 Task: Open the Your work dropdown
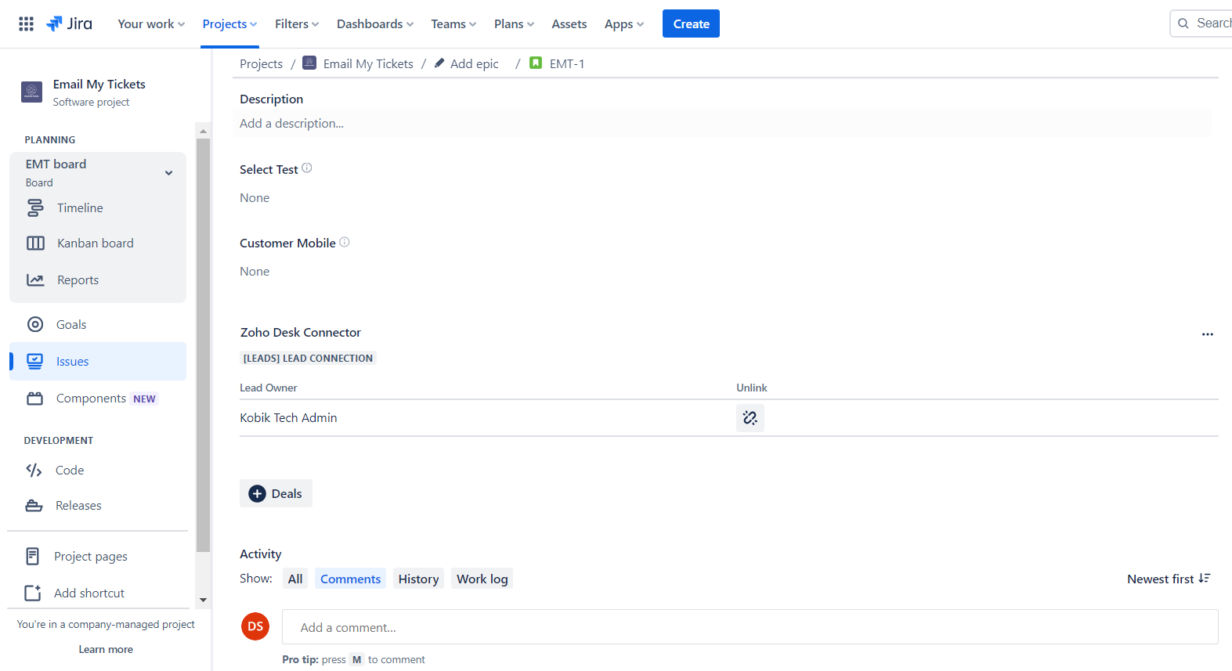pos(151,23)
